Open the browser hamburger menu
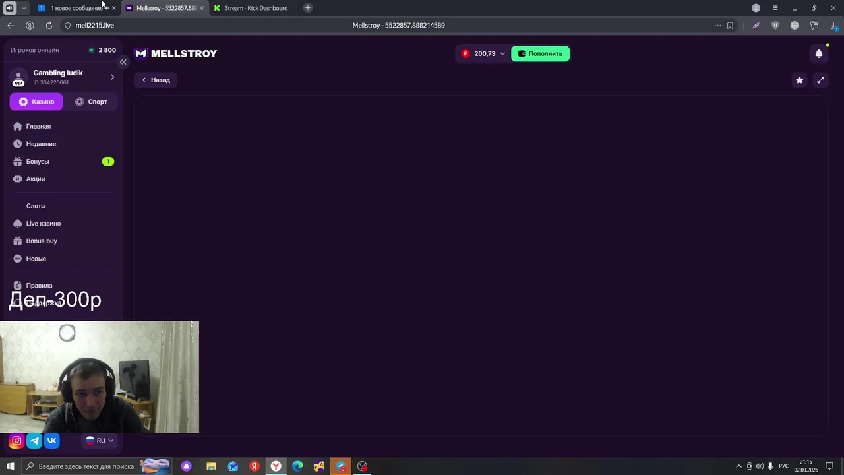The height and width of the screenshot is (475, 844). tap(775, 8)
